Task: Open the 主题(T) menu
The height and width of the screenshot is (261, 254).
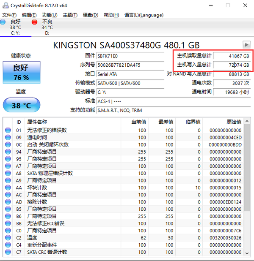Action: click(70, 15)
